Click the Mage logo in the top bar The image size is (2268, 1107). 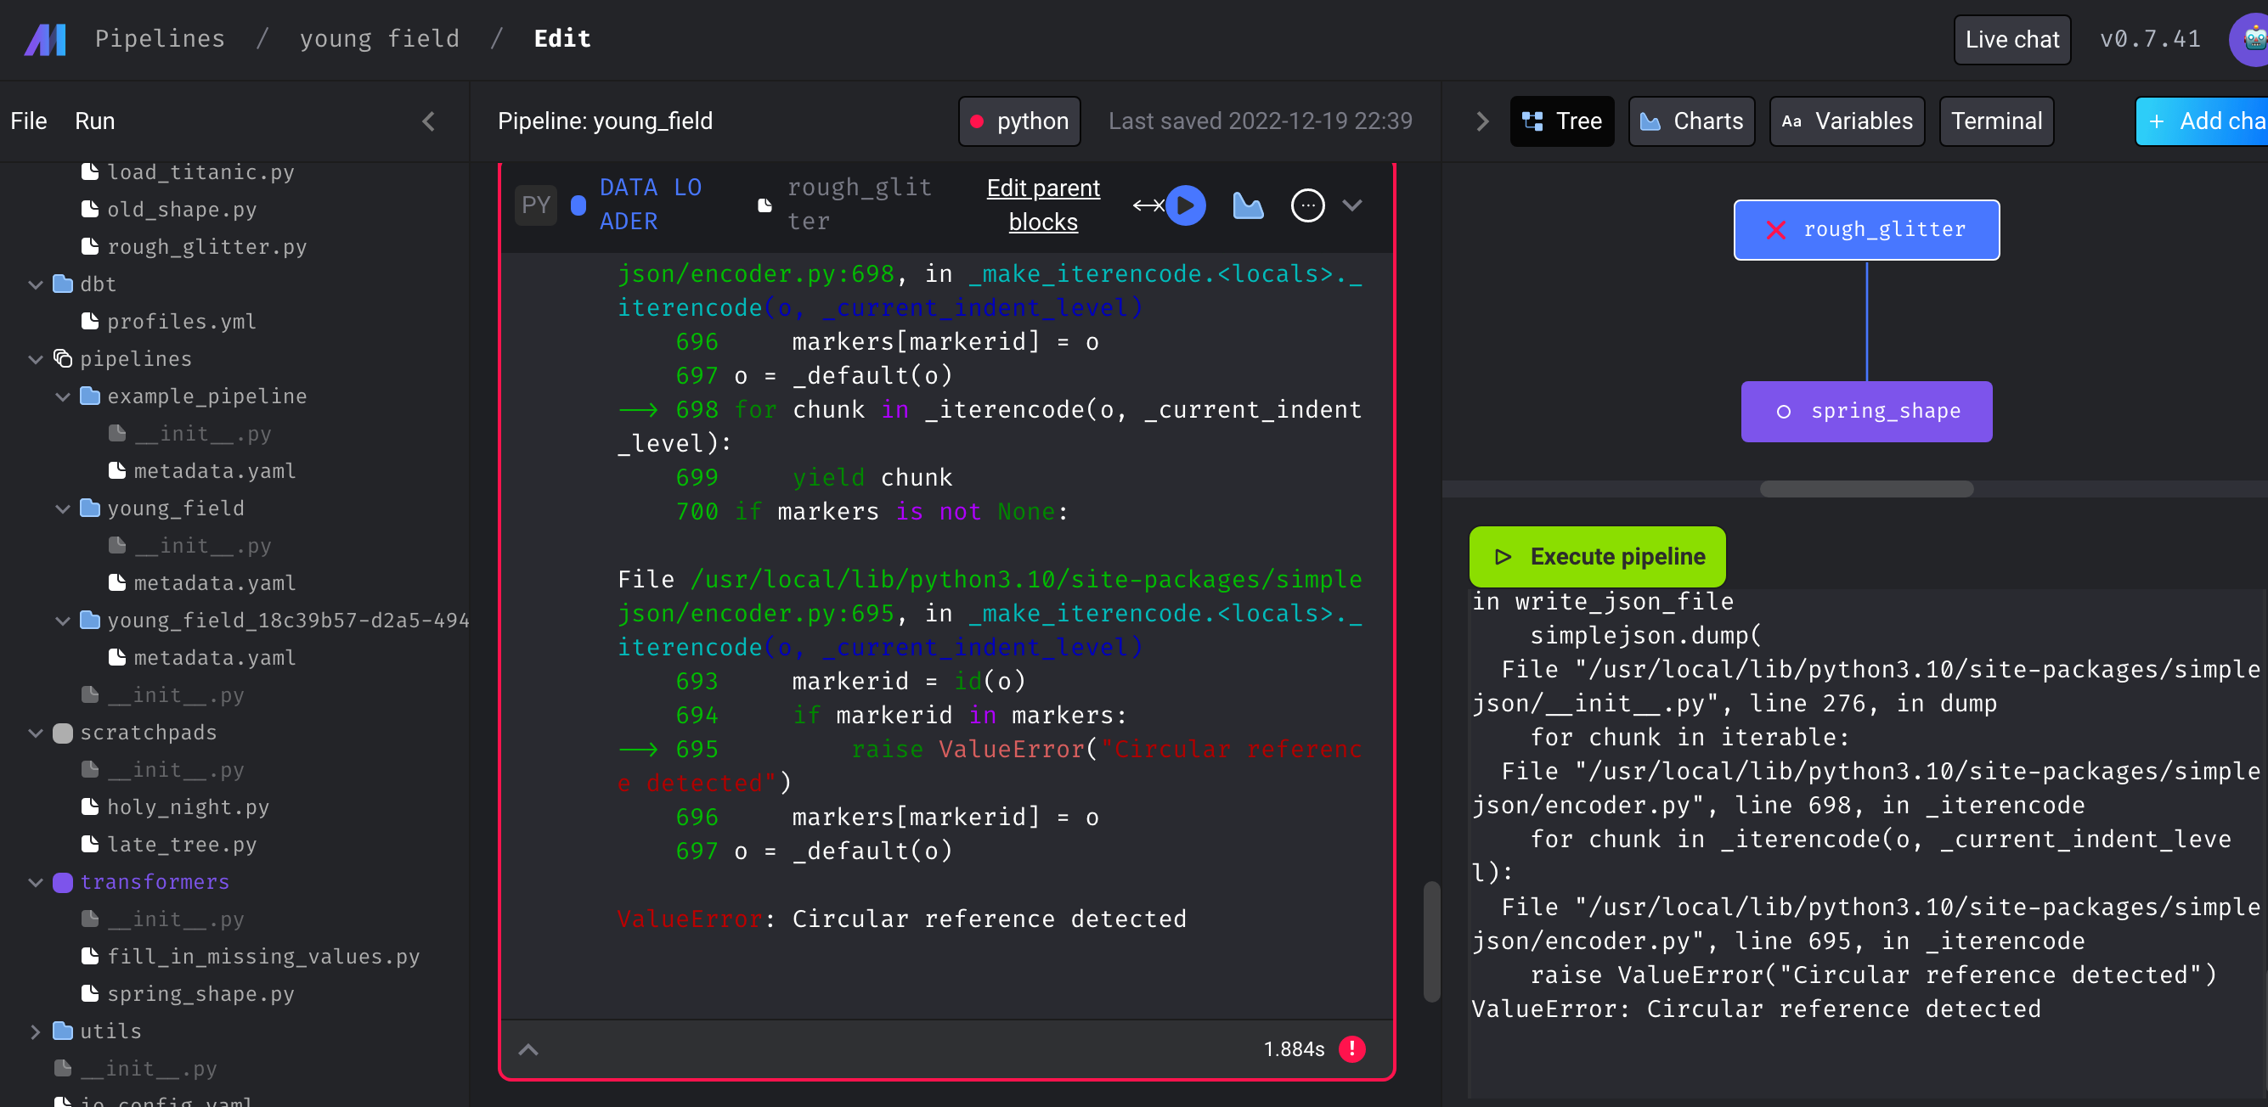(x=44, y=39)
